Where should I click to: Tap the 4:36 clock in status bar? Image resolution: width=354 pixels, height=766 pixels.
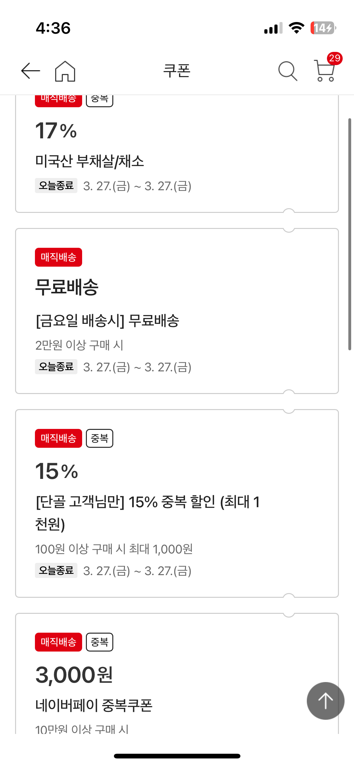[53, 28]
